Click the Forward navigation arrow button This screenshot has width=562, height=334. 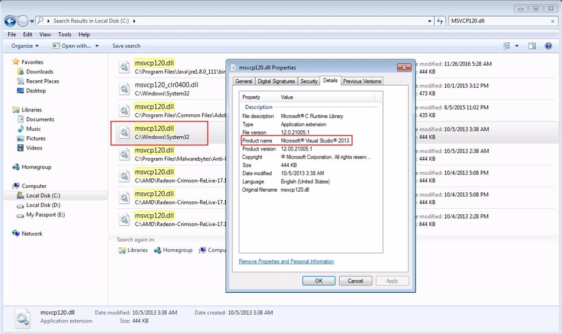pyautogui.click(x=23, y=21)
